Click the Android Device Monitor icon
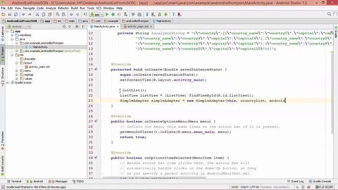Image resolution: width=338 pixels, height=190 pixels. 166,14
